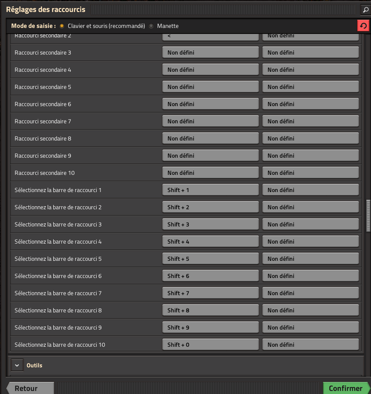Edit the Shift + 0 key binding
Screen dimensions: 371x394
[x=210, y=345]
